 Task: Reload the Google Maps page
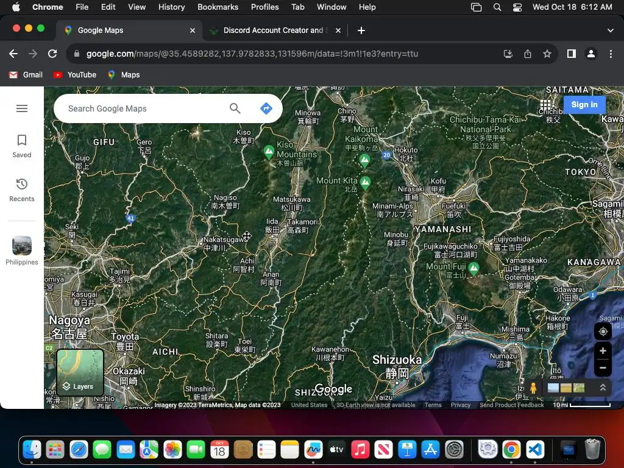(52, 54)
